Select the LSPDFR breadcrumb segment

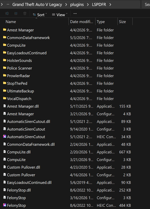(x=99, y=4)
